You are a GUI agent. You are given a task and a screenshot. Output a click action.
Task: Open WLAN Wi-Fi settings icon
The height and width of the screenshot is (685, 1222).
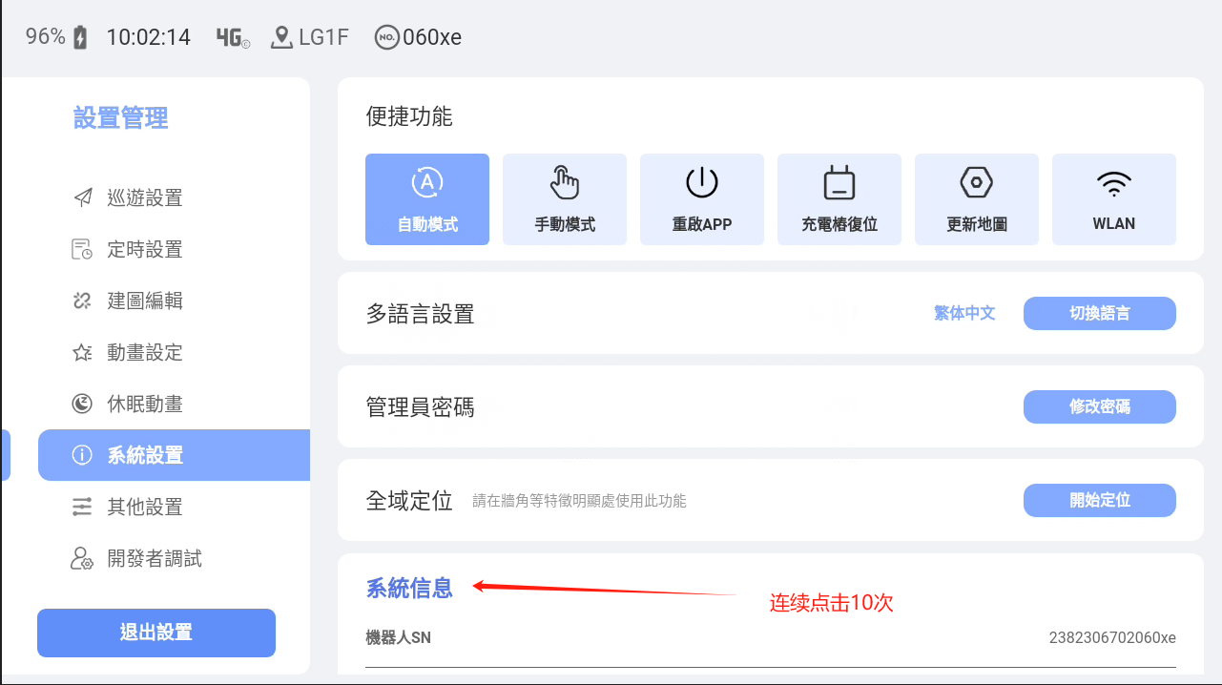(1114, 181)
